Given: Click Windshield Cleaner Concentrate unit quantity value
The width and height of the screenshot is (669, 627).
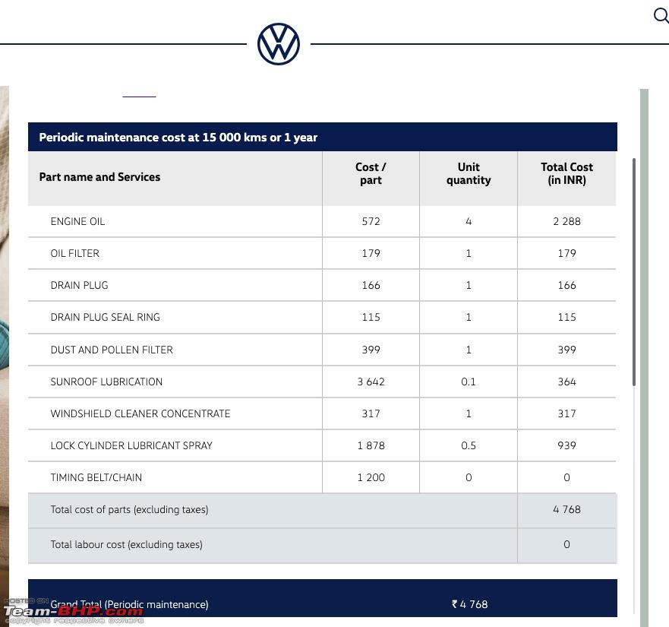Looking at the screenshot, I should coord(469,414).
